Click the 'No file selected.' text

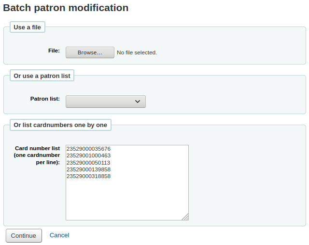137,52
